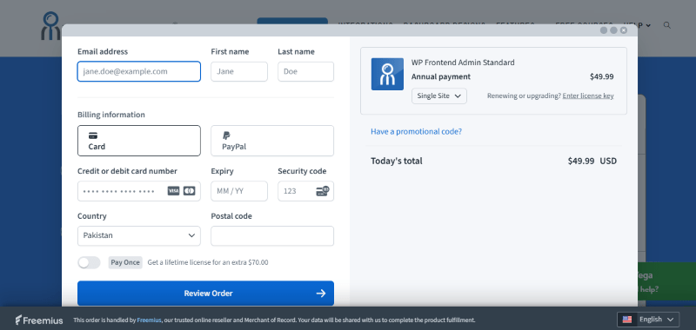Open the English language selector
The height and width of the screenshot is (330, 696).
[x=648, y=320]
